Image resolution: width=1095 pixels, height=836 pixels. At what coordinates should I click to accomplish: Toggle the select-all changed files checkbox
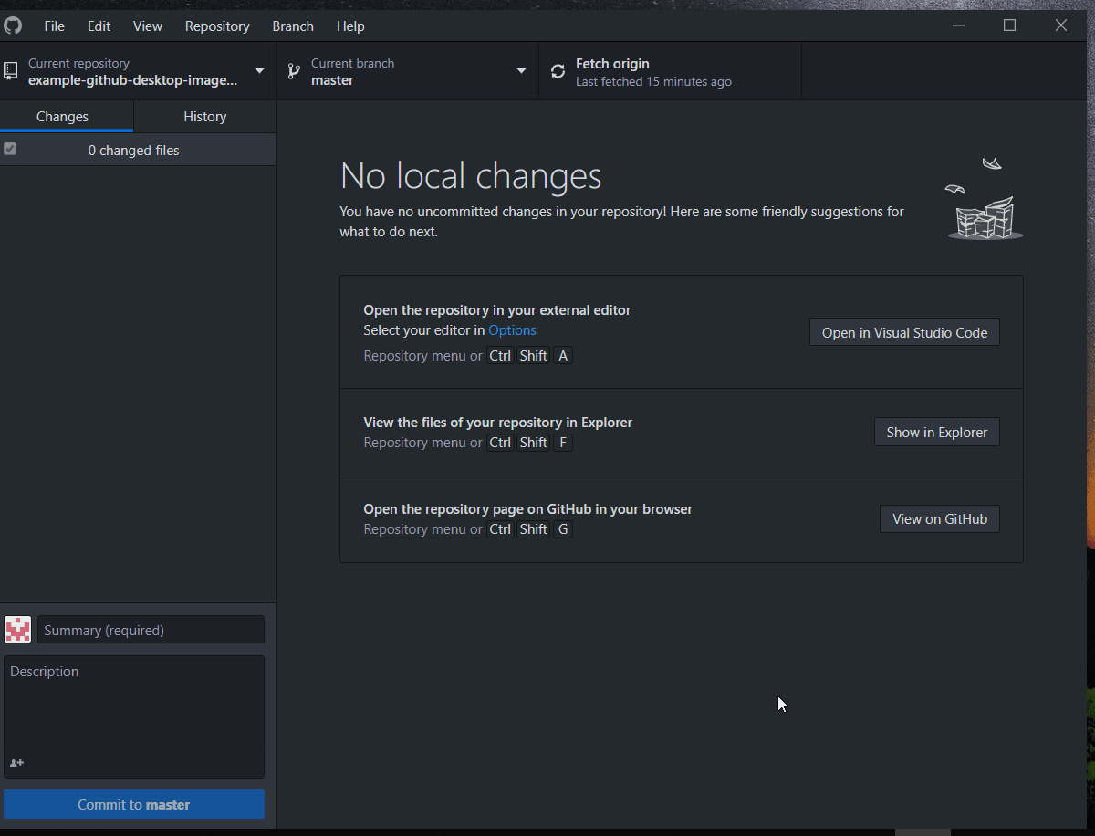(x=10, y=149)
